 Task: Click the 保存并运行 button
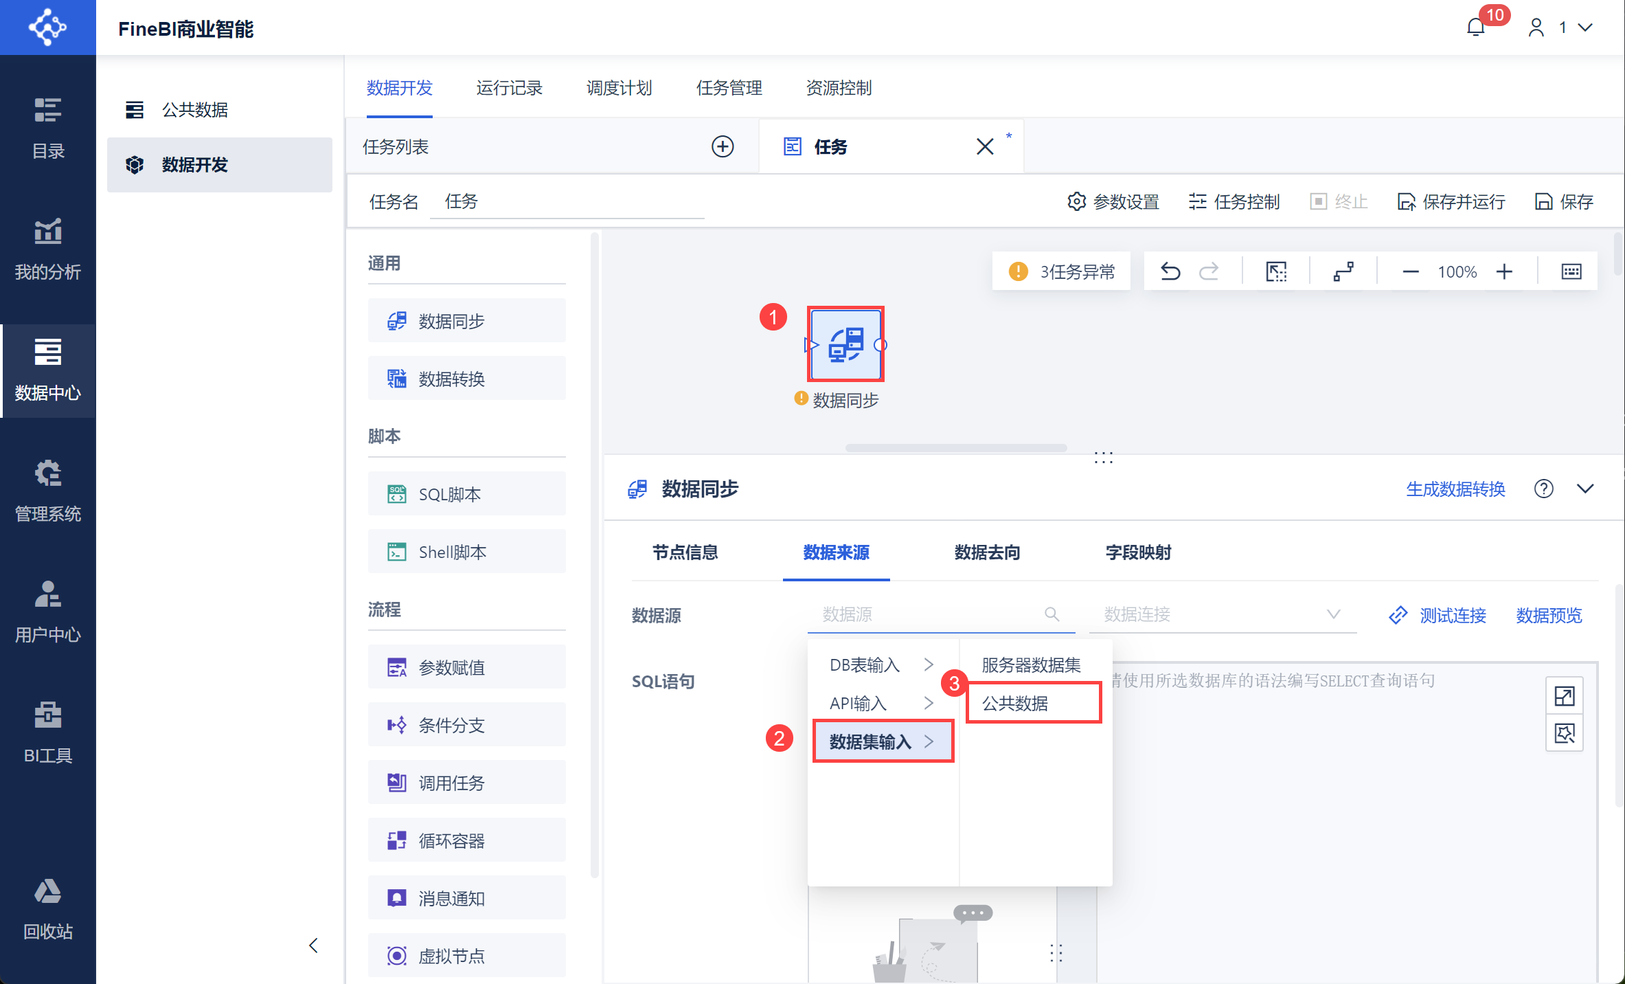[x=1451, y=202]
